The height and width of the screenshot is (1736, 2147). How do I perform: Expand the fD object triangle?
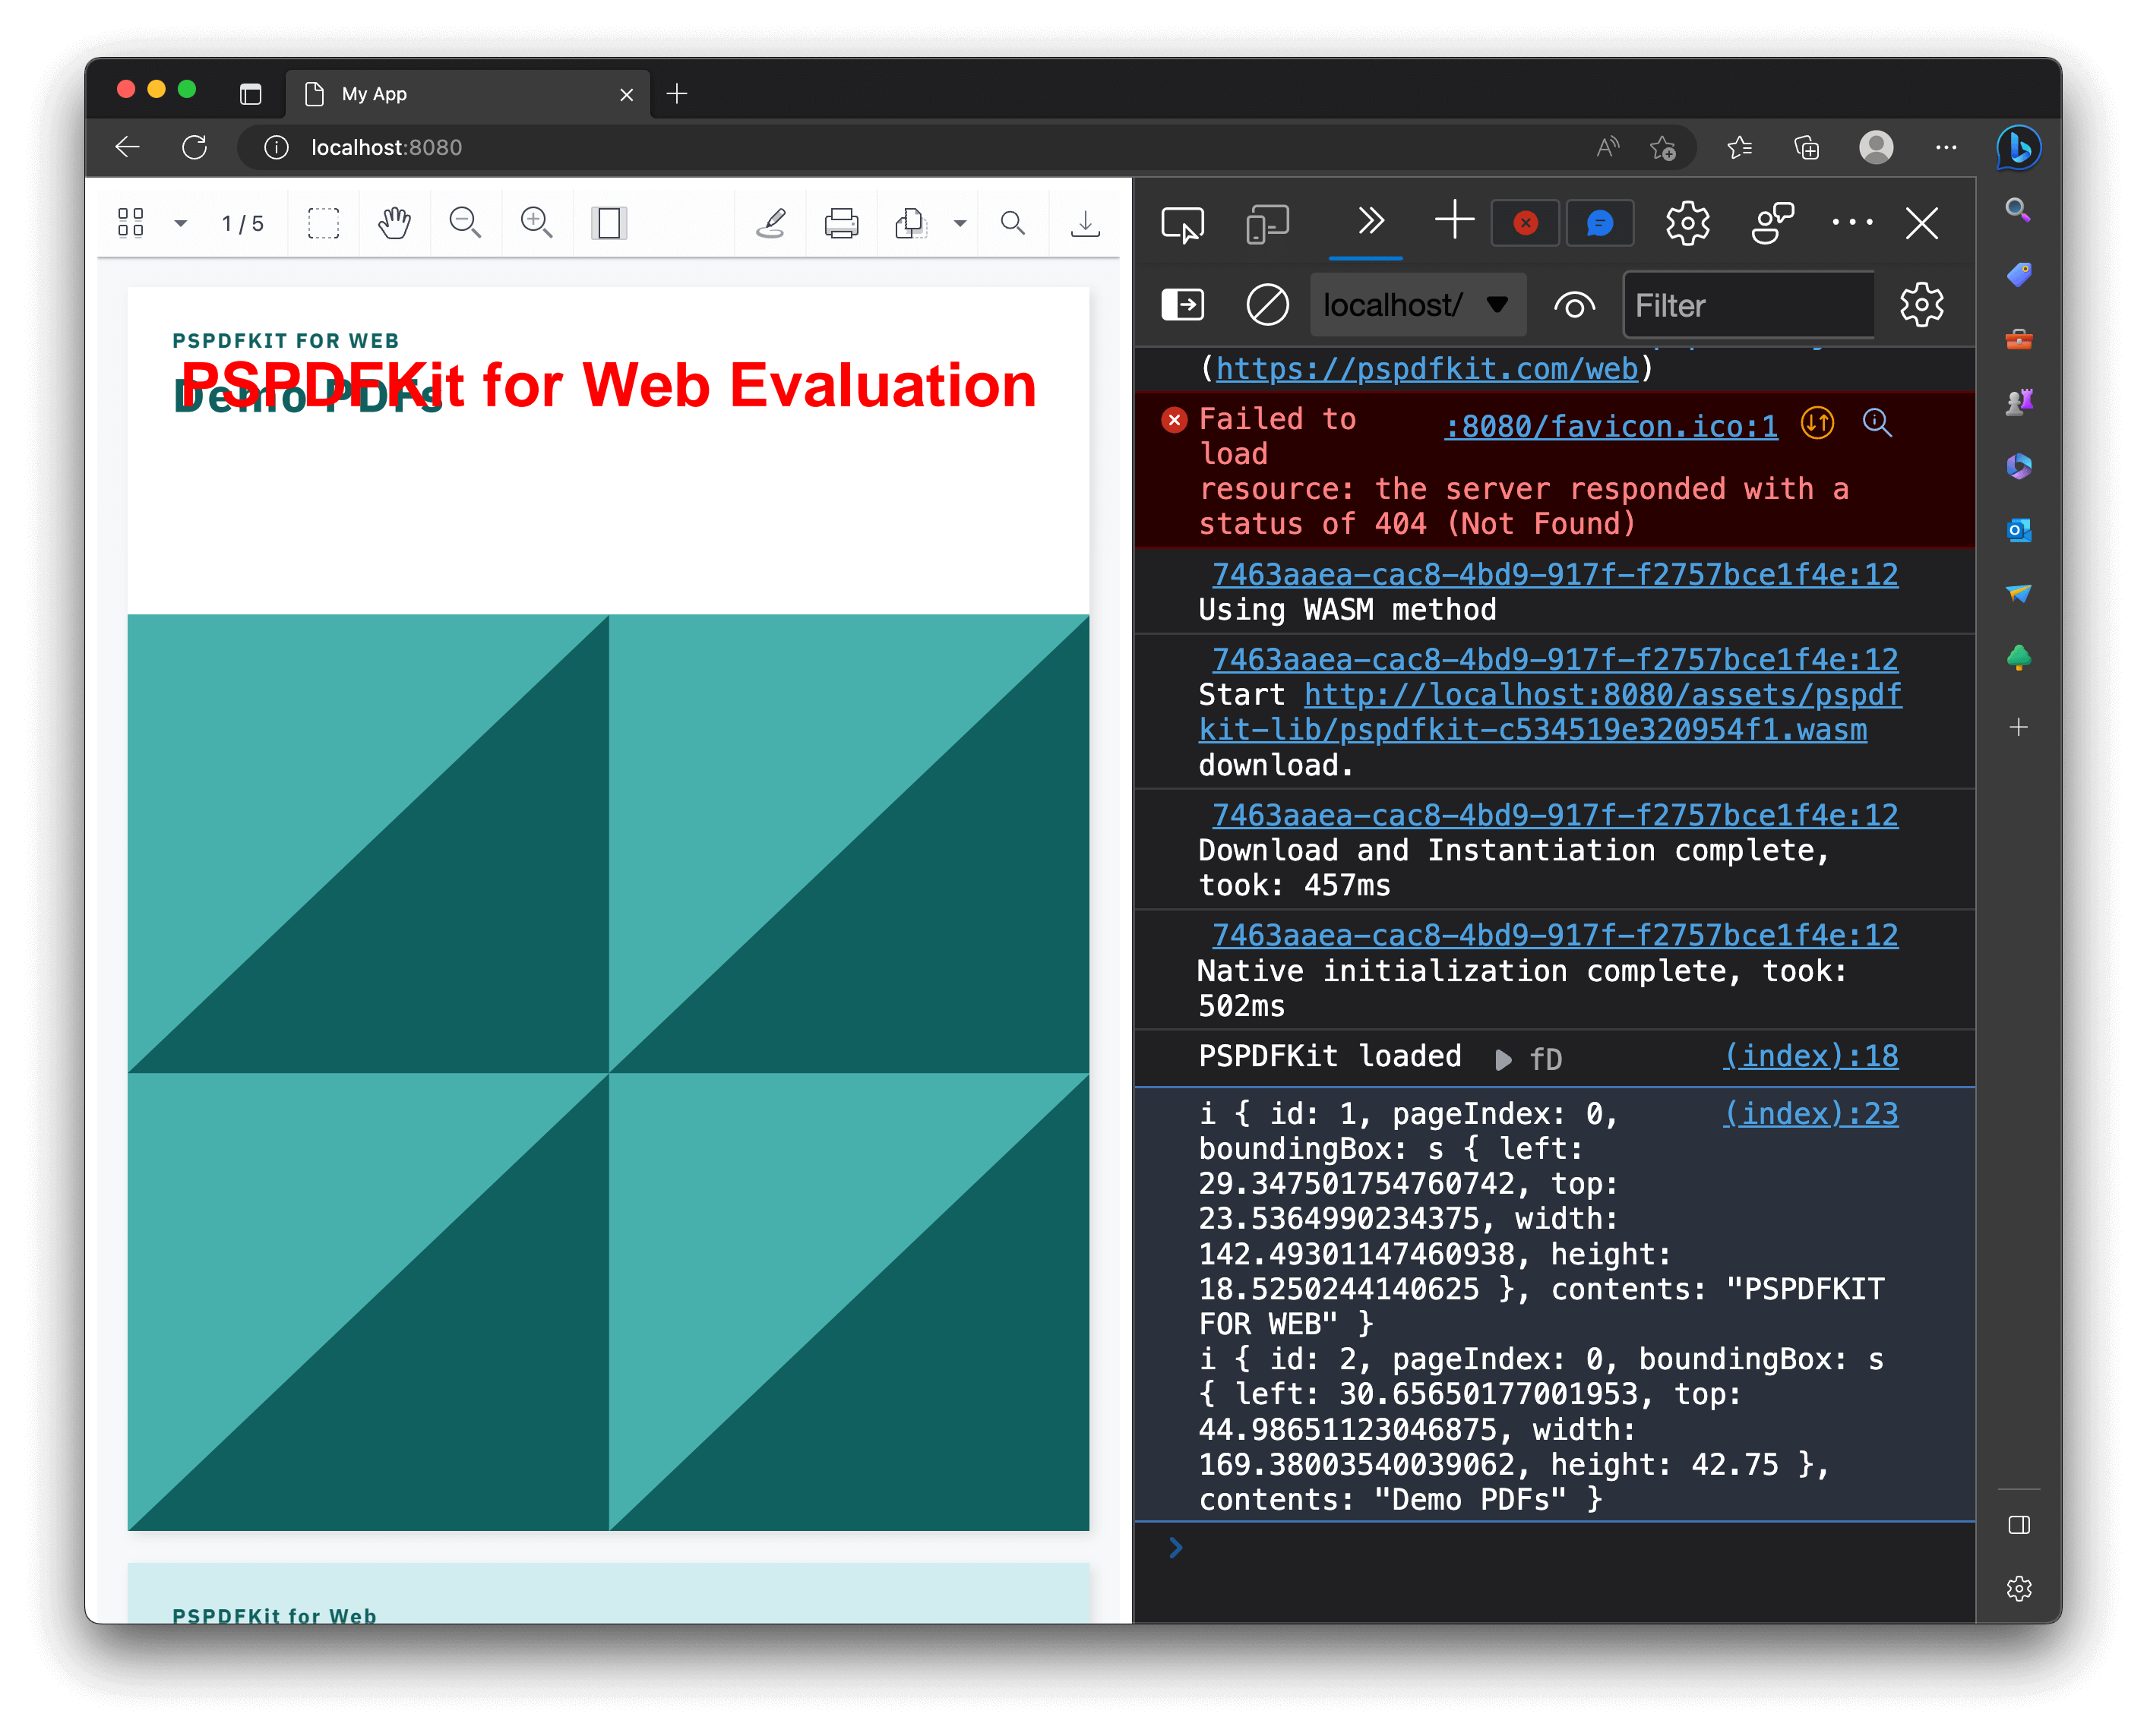[x=1503, y=1059]
